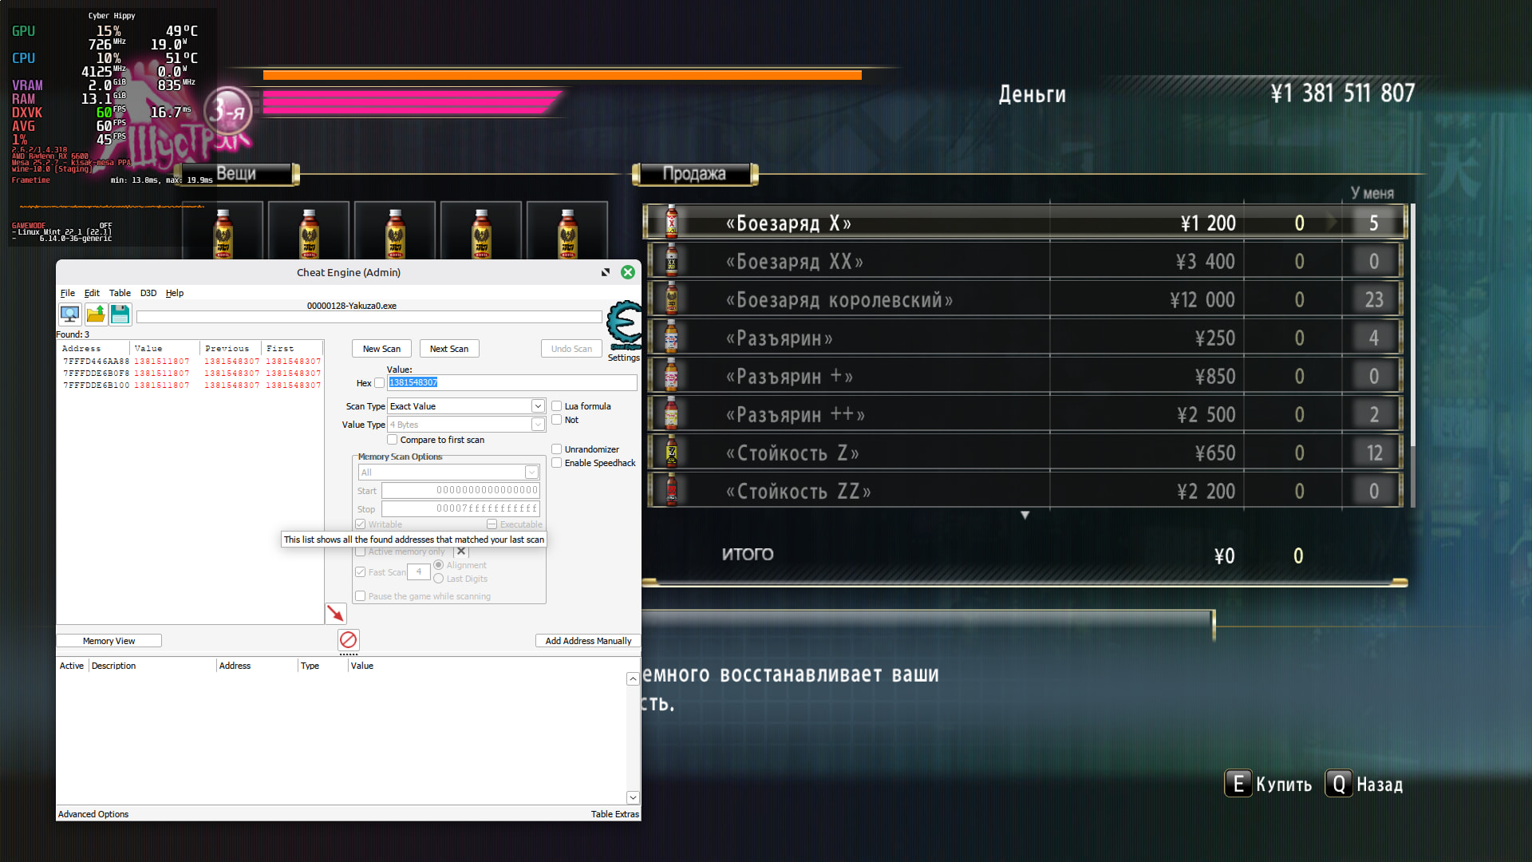Click the red clear address list icon
The height and width of the screenshot is (862, 1532).
pos(348,640)
